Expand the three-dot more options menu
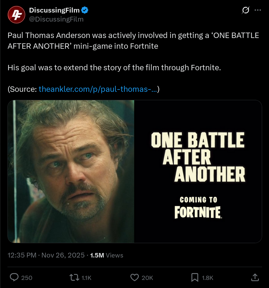Image resolution: width=269 pixels, height=288 pixels. point(258,10)
